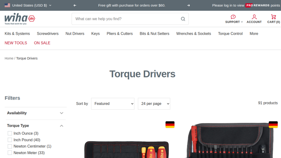Open Account via person icon
281x158 pixels.
coord(254,17)
